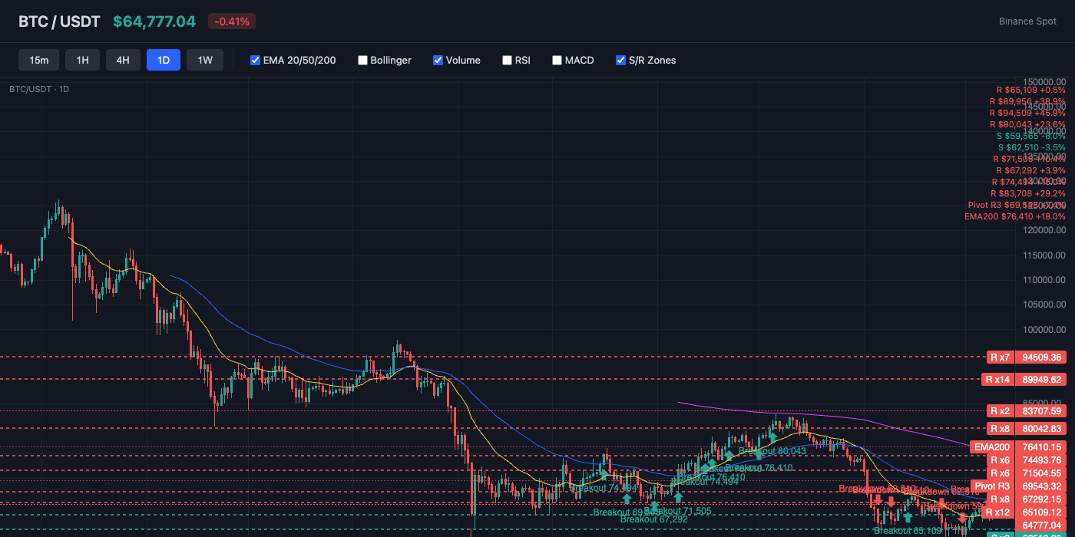Select the 1H timeframe
This screenshot has height=537, width=1075.
click(x=82, y=60)
